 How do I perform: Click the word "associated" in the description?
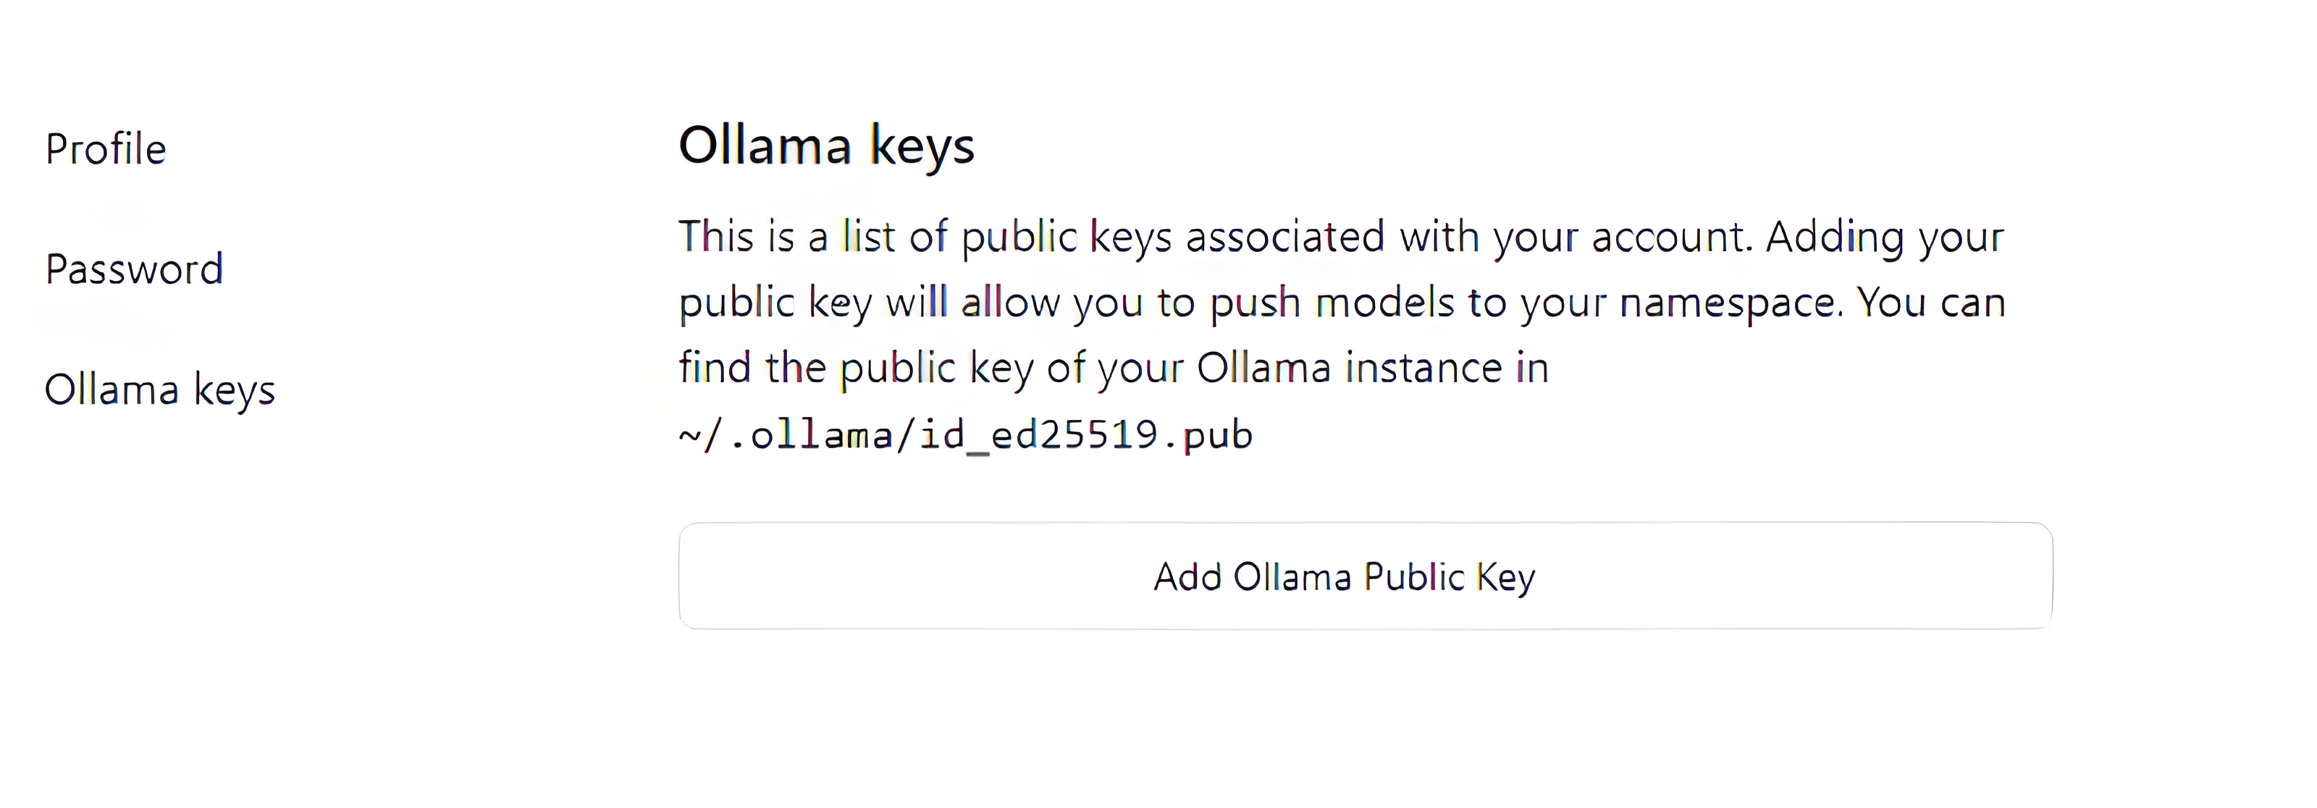(1284, 237)
